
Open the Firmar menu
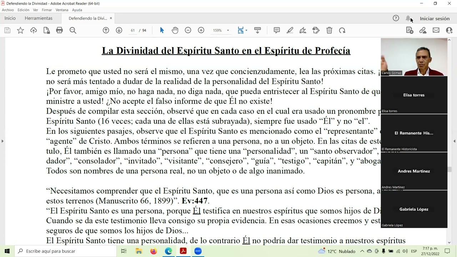pyautogui.click(x=47, y=10)
